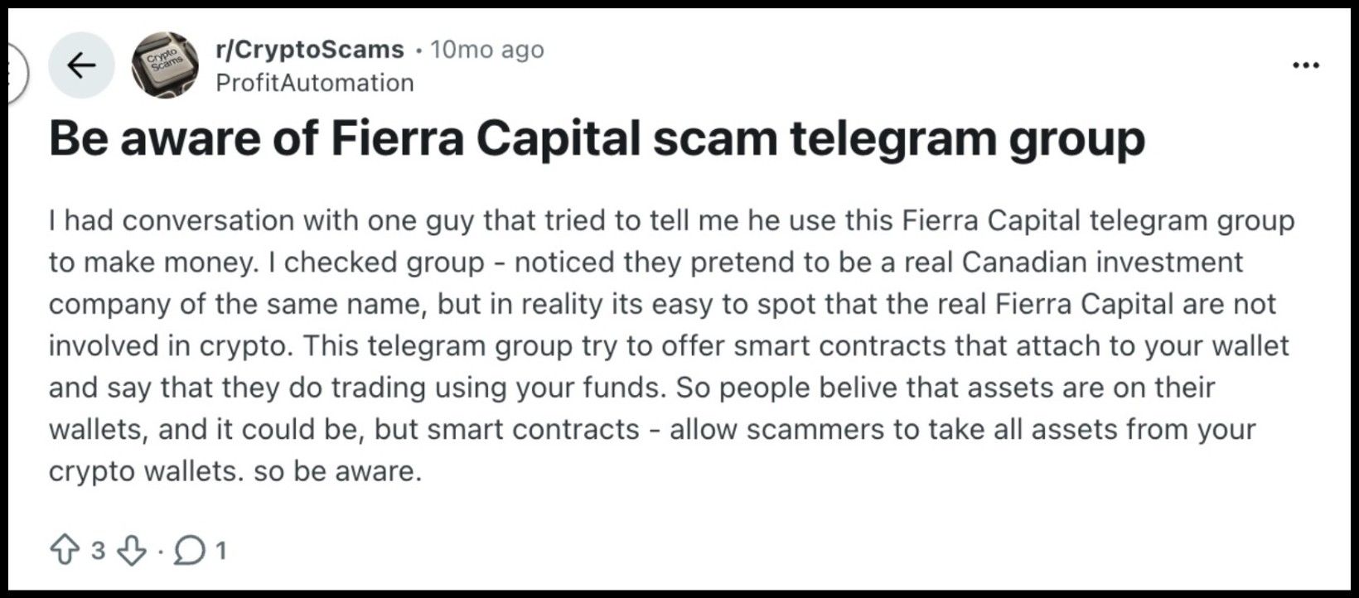This screenshot has width=1359, height=598.
Task: Open post actions from the ellipsis control
Action: (1305, 64)
